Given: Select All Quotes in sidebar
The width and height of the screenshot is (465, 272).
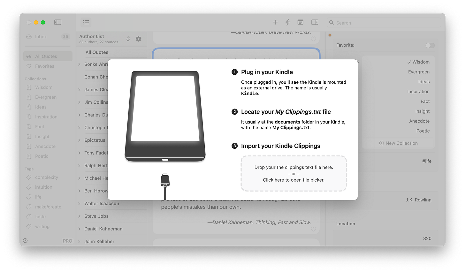Looking at the screenshot, I should (48, 56).
